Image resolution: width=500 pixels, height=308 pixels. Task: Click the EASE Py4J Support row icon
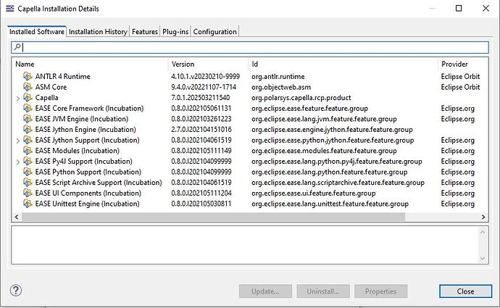[x=28, y=162]
